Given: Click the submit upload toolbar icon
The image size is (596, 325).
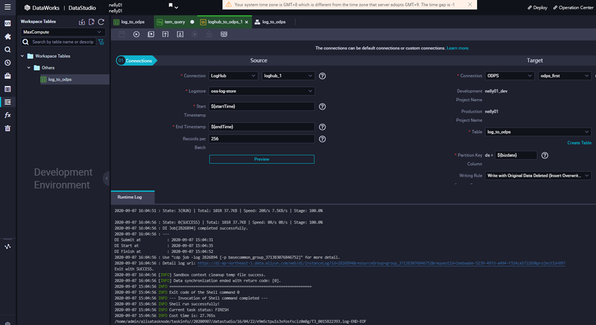Looking at the screenshot, I should point(165,34).
